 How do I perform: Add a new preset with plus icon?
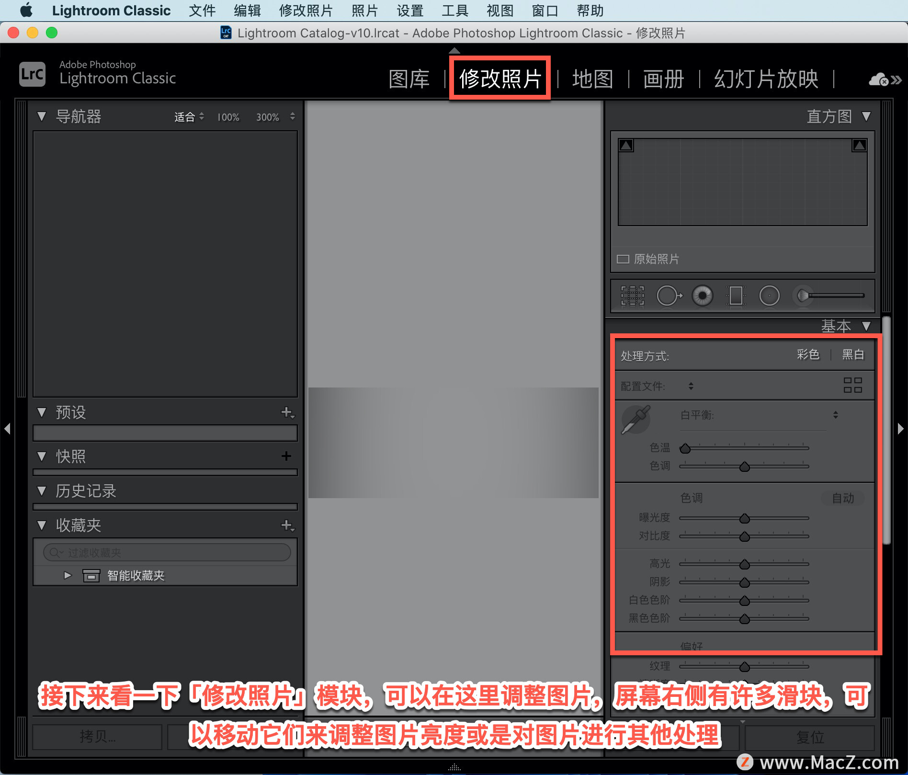pyautogui.click(x=287, y=412)
